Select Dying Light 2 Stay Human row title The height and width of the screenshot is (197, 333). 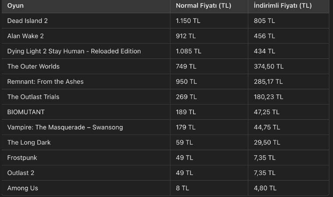[x=74, y=51]
